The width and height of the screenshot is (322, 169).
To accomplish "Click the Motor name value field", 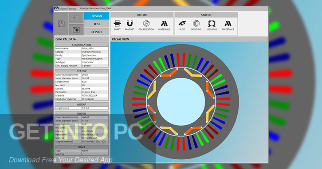I will point(95,49).
